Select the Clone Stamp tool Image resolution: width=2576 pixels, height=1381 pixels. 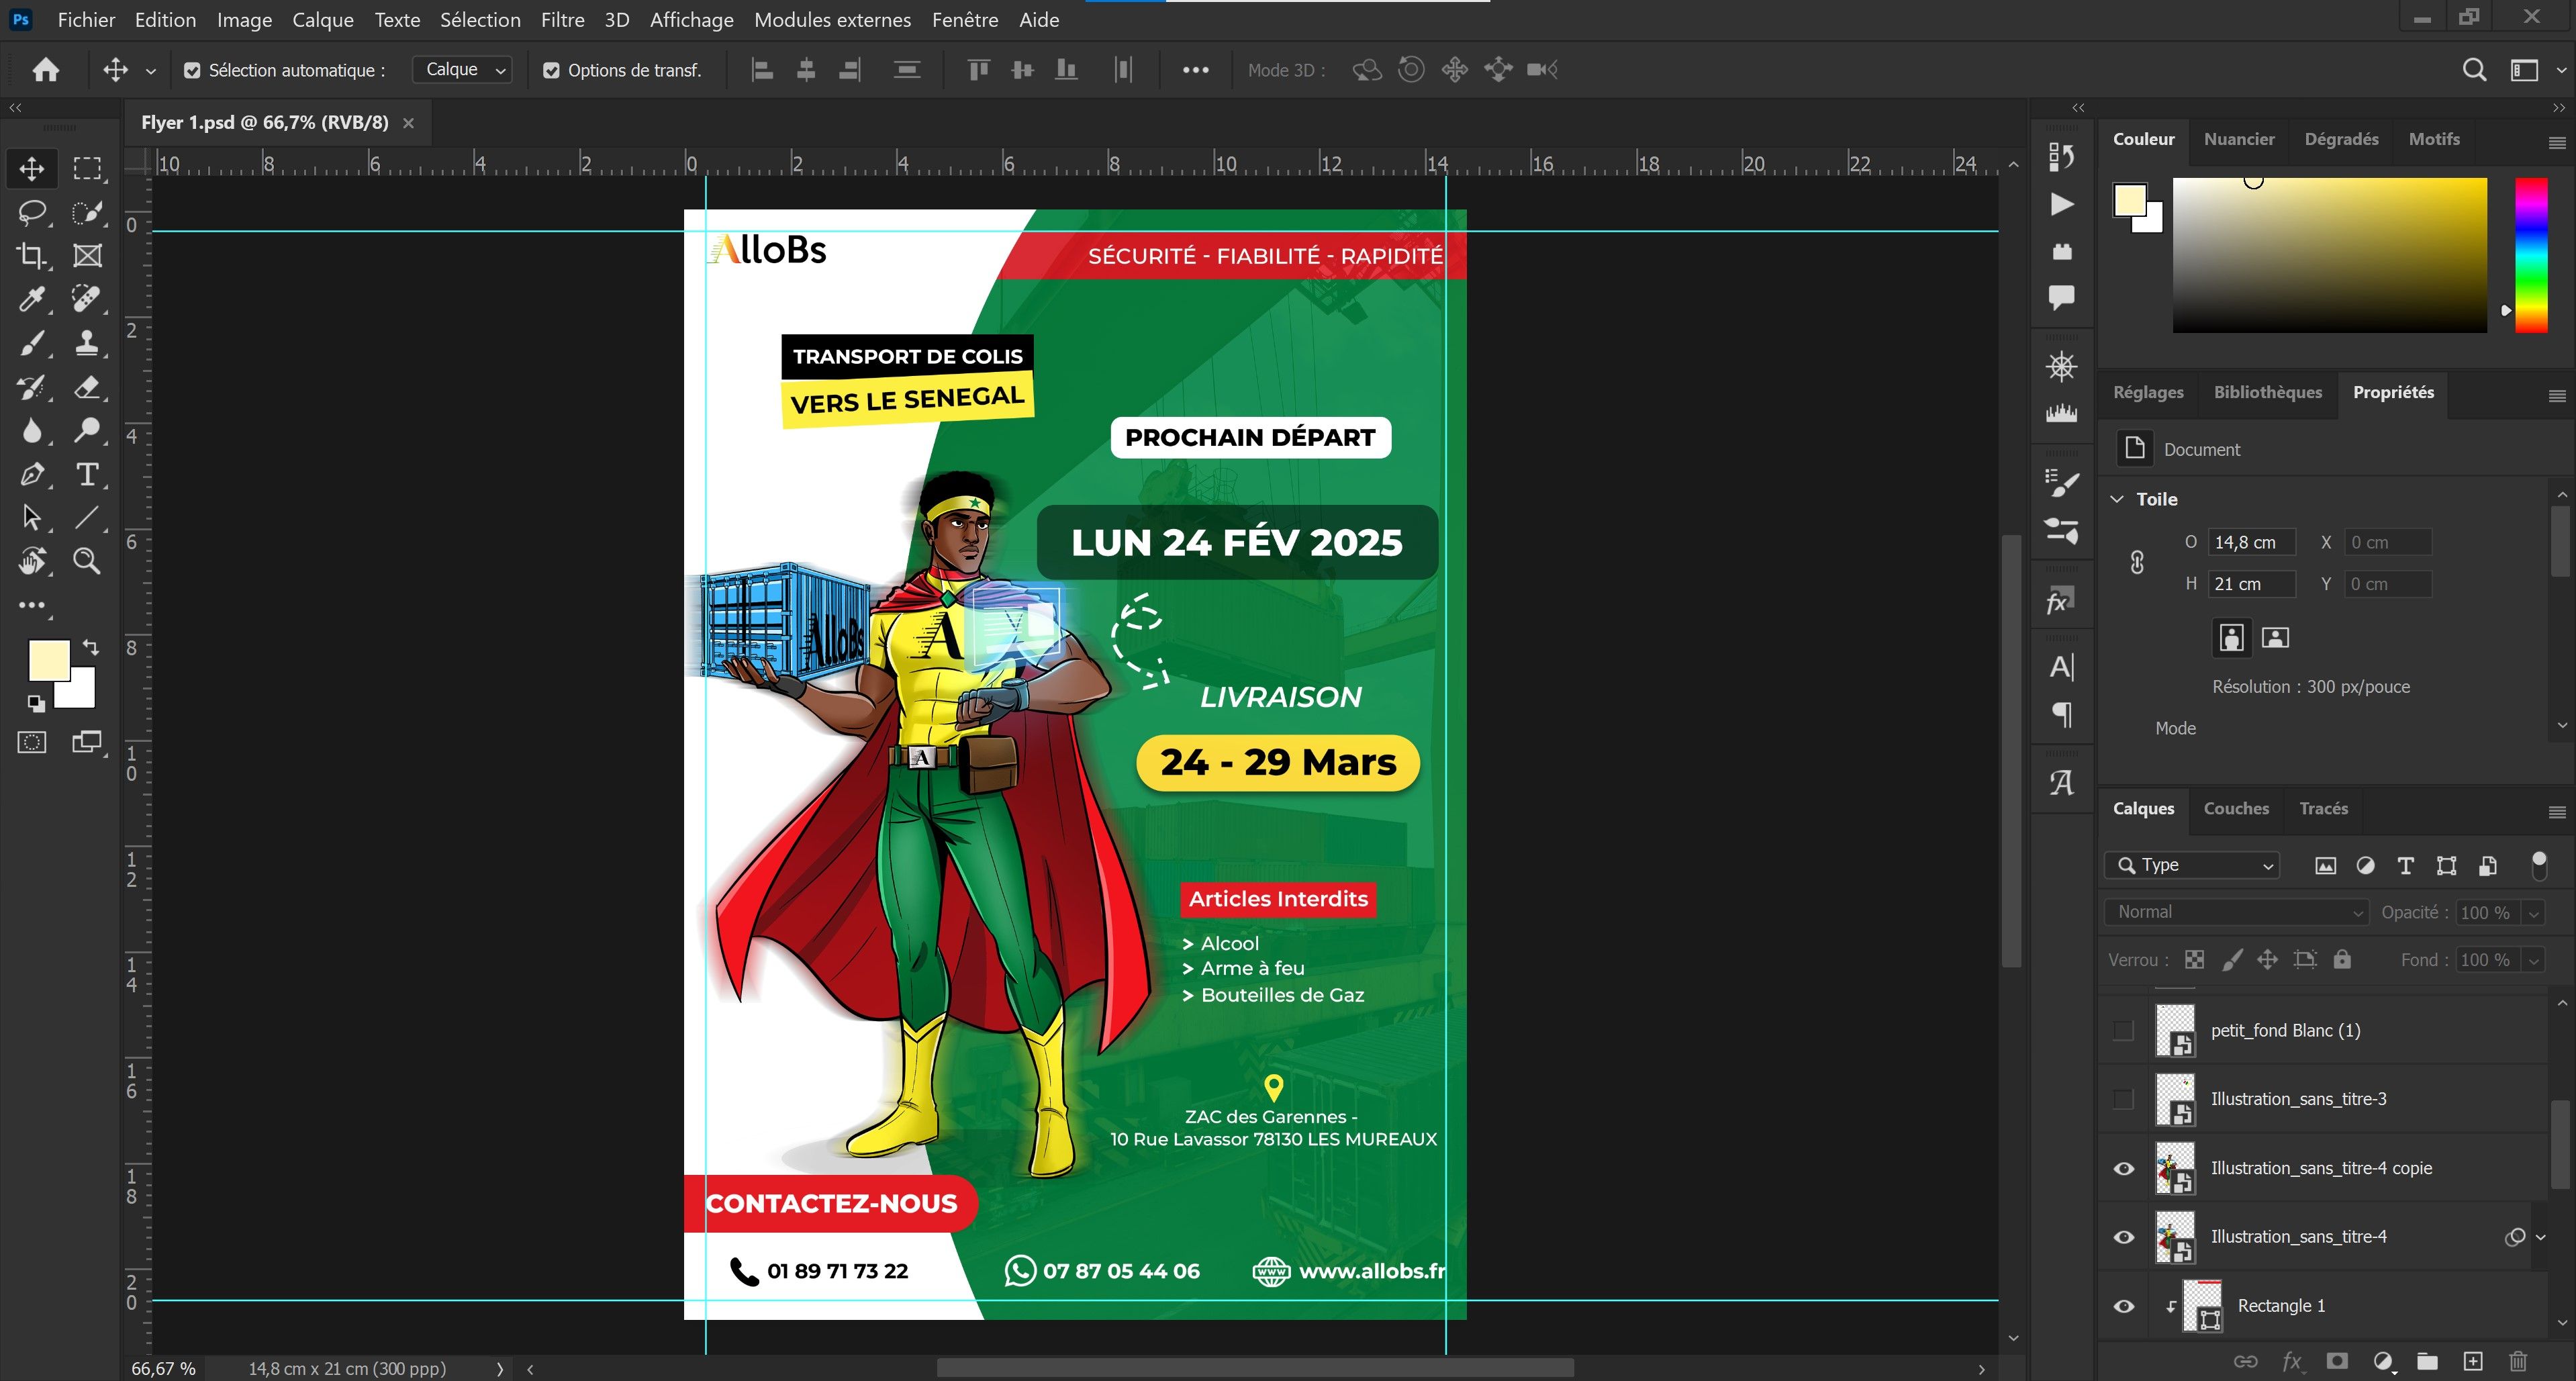[x=88, y=343]
